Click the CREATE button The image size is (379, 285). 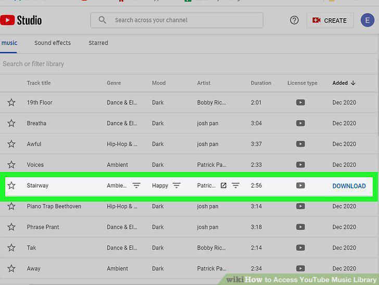coord(330,20)
